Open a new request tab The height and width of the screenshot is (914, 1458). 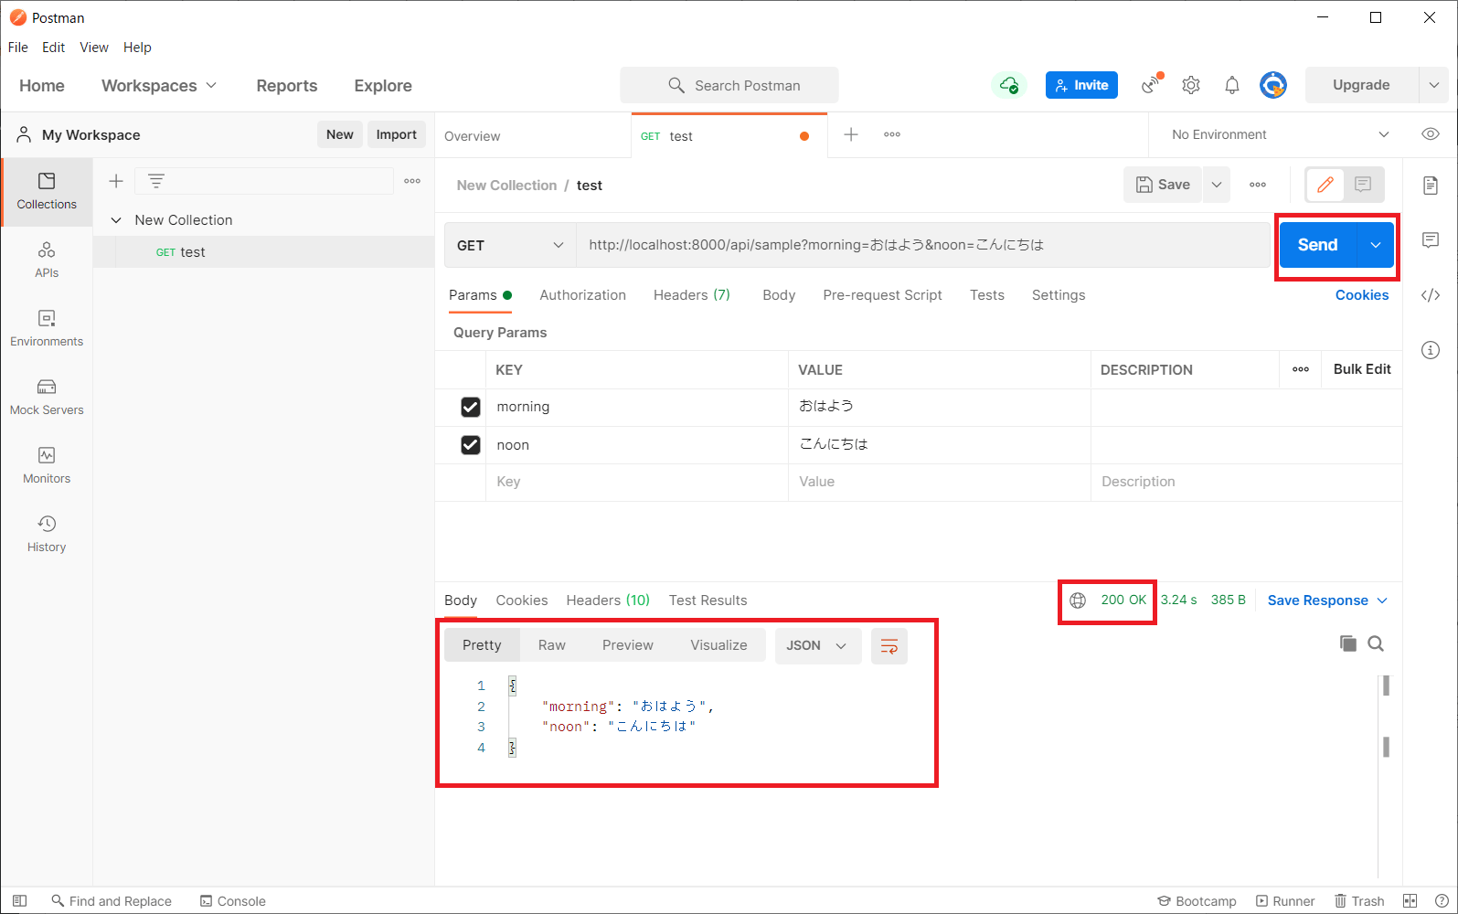tap(851, 134)
